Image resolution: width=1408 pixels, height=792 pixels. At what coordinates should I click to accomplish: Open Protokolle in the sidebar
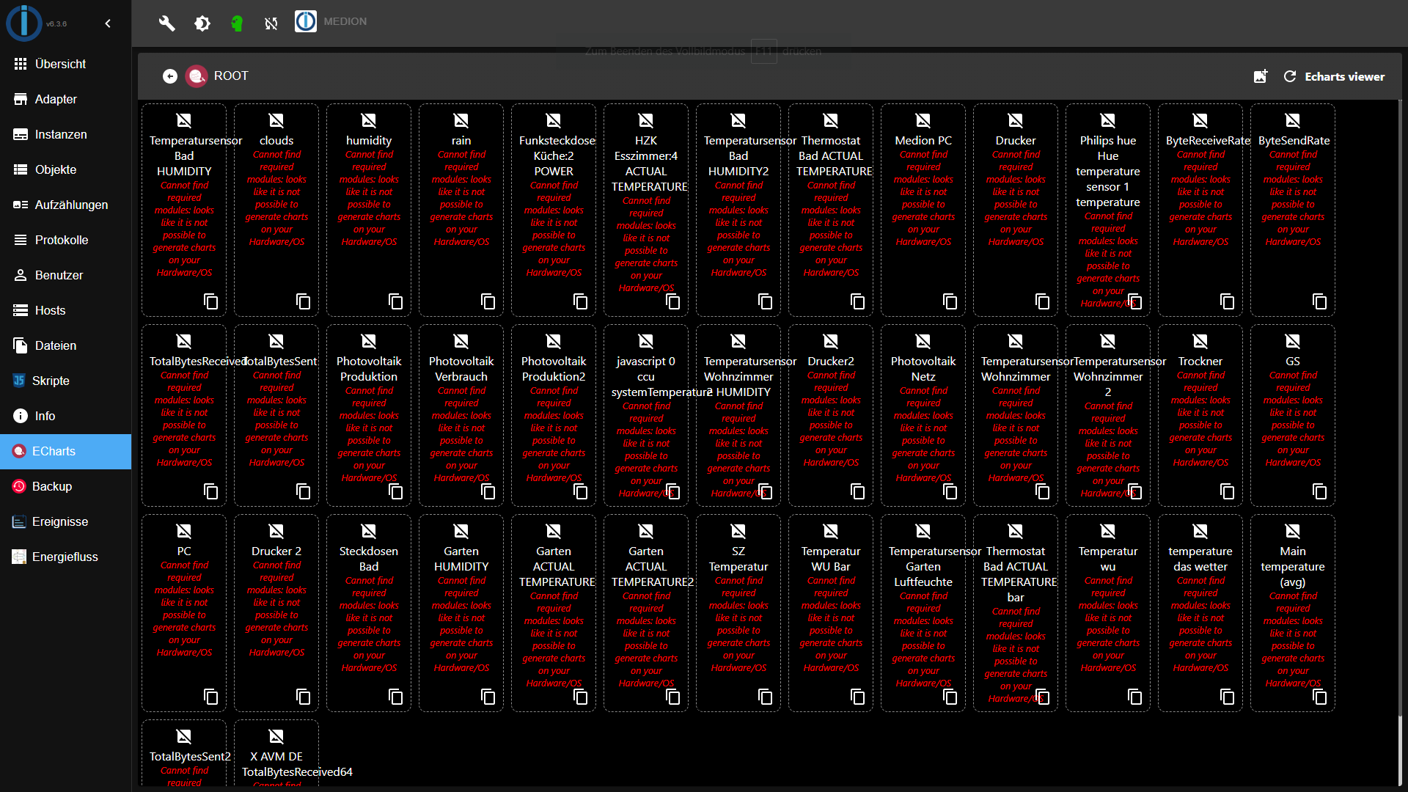coord(66,240)
